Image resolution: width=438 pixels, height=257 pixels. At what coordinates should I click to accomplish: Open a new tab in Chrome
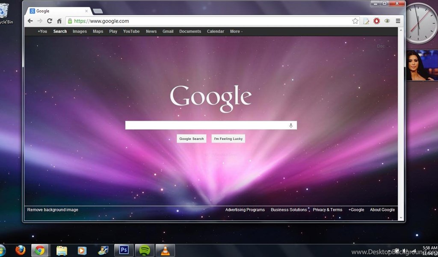(x=98, y=11)
